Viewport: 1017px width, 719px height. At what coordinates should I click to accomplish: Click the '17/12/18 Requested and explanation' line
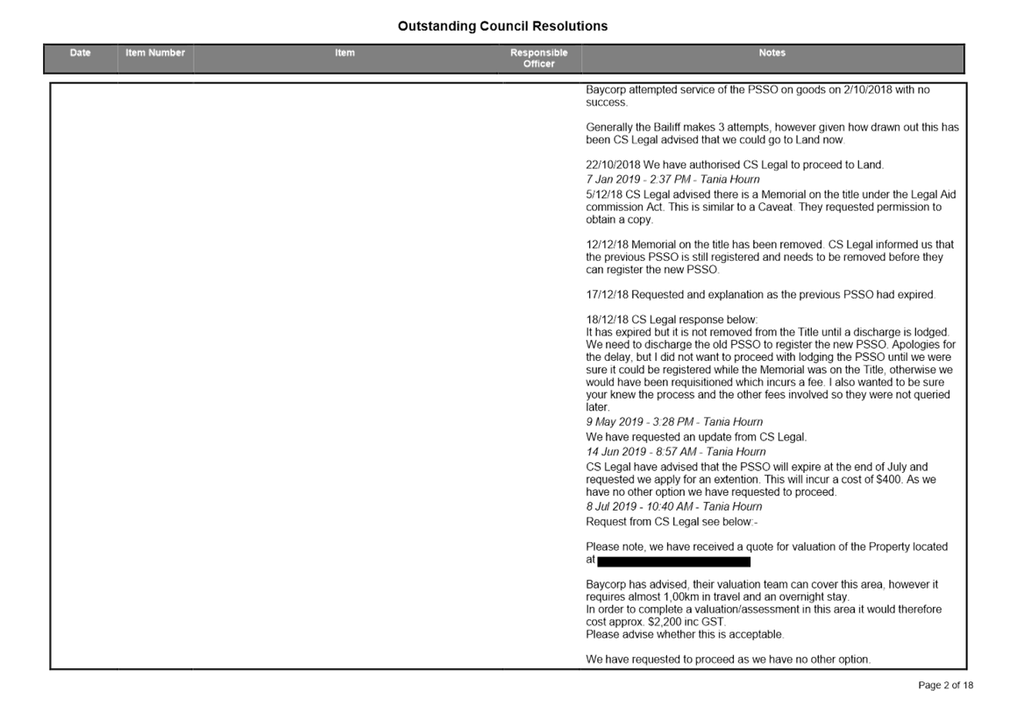coord(761,295)
